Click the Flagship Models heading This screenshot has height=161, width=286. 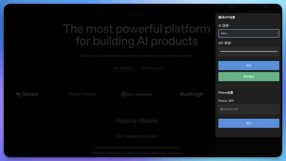click(136, 121)
